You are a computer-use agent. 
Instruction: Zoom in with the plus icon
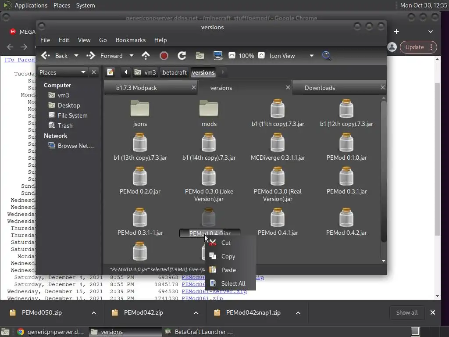coord(261,55)
